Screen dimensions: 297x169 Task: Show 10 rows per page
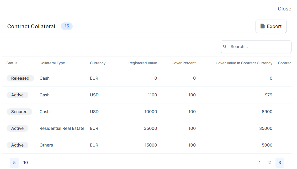[25, 163]
